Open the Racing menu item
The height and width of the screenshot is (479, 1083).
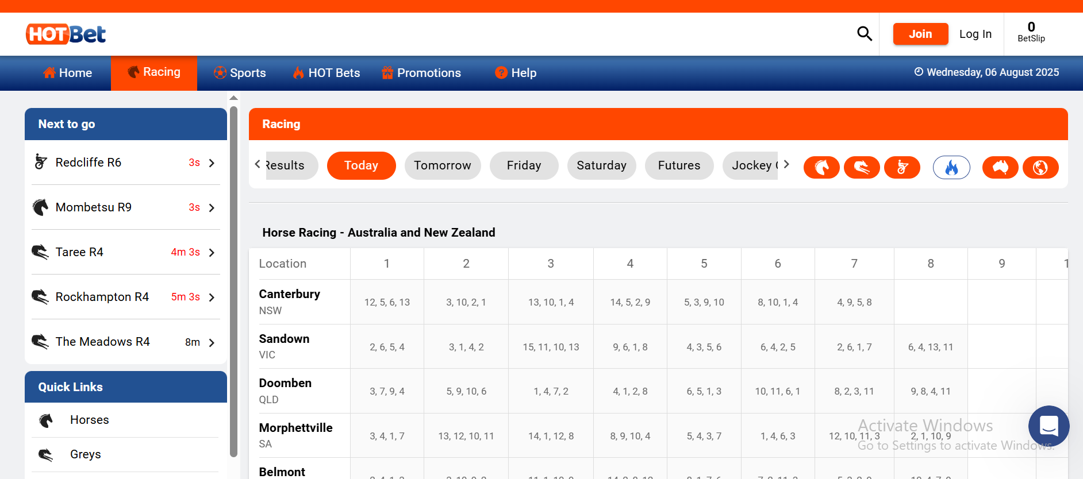tap(154, 73)
